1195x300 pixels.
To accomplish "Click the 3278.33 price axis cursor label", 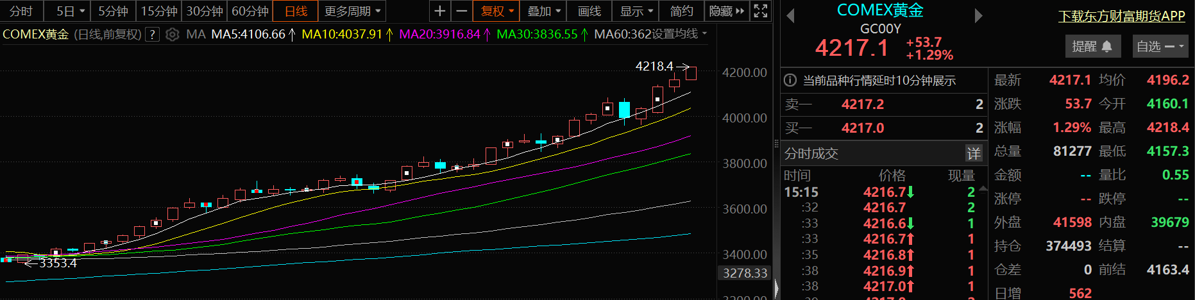I will [745, 273].
